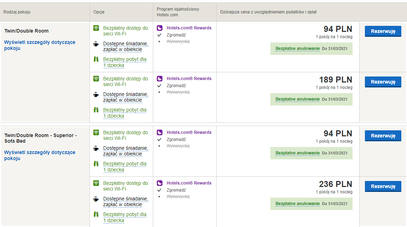Click the breakfast cup icon in the 236 PLN offer
The width and height of the screenshot is (407, 227).
96,199
